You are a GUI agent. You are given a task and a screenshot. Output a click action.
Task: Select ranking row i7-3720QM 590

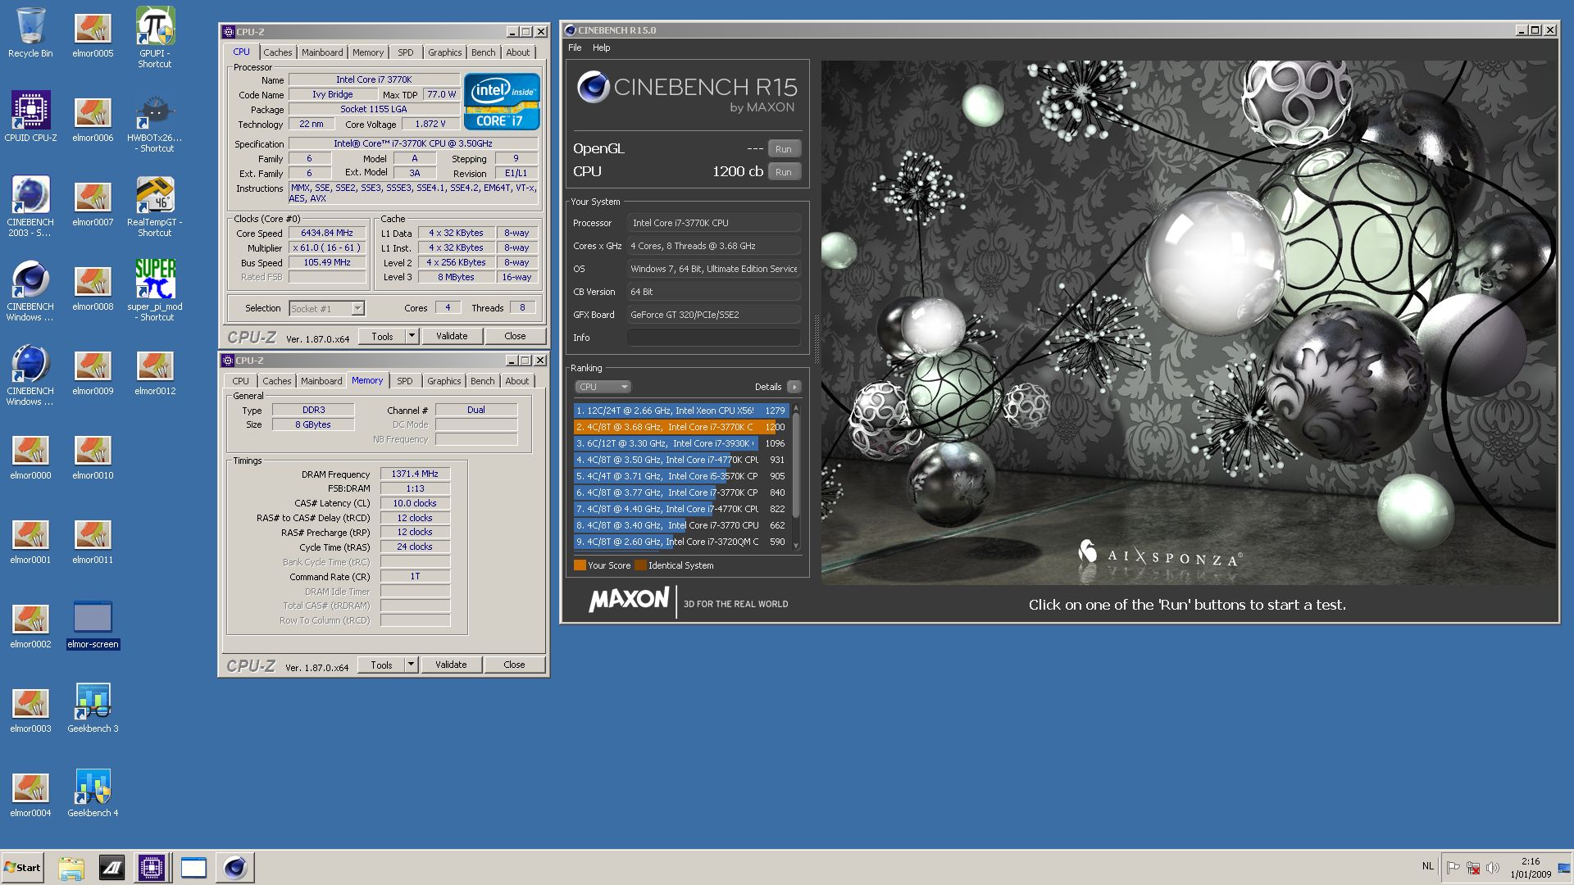[680, 542]
